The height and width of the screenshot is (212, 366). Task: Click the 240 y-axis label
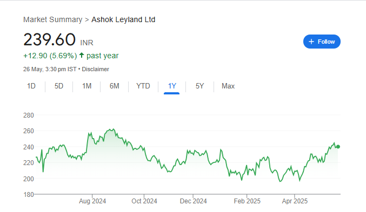coord(29,147)
